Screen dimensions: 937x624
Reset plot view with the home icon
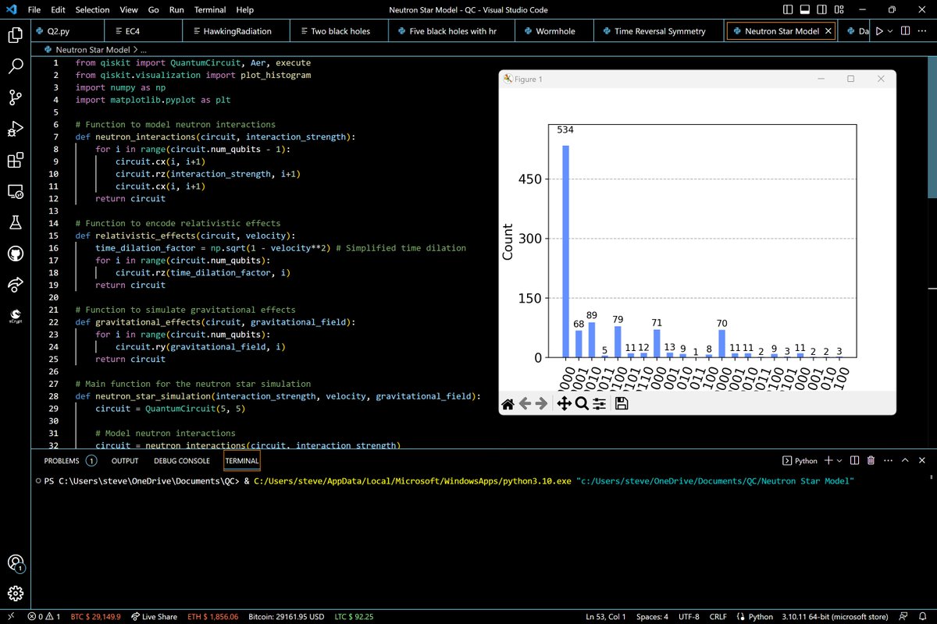click(x=508, y=403)
